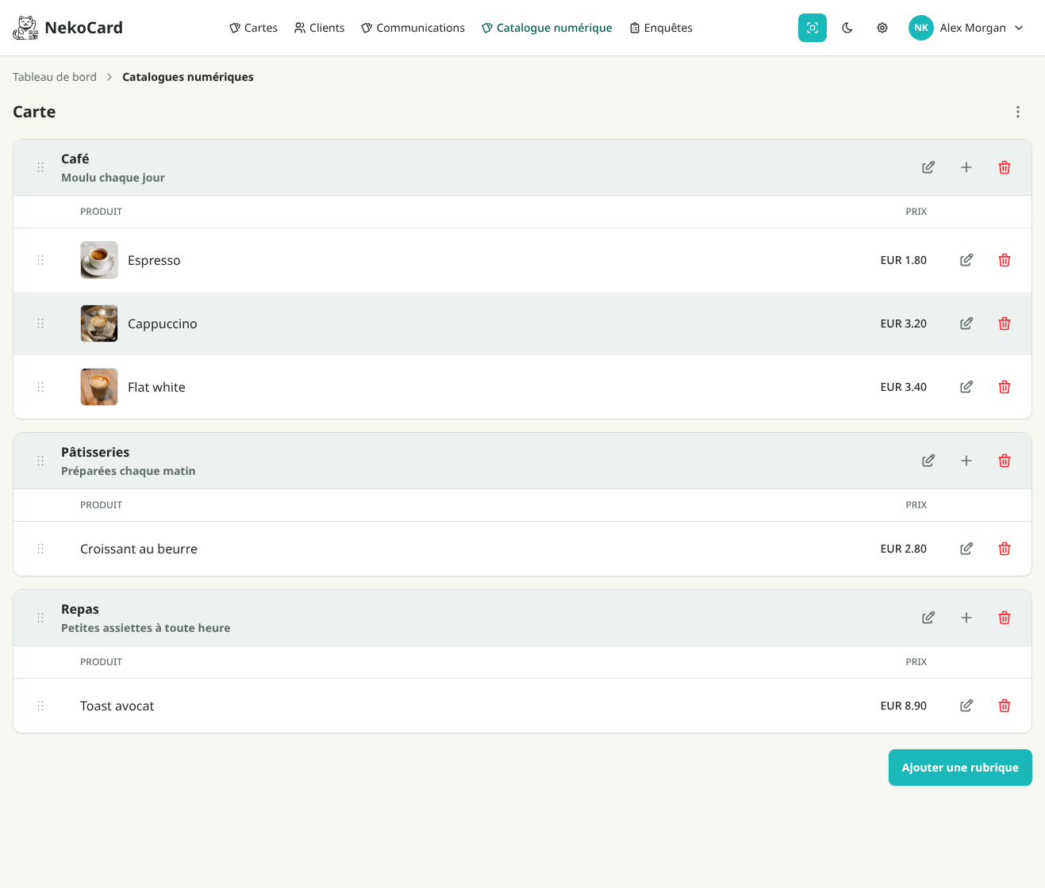The width and height of the screenshot is (1045, 888).
Task: Open Alex Morgan account dropdown
Action: click(x=966, y=28)
